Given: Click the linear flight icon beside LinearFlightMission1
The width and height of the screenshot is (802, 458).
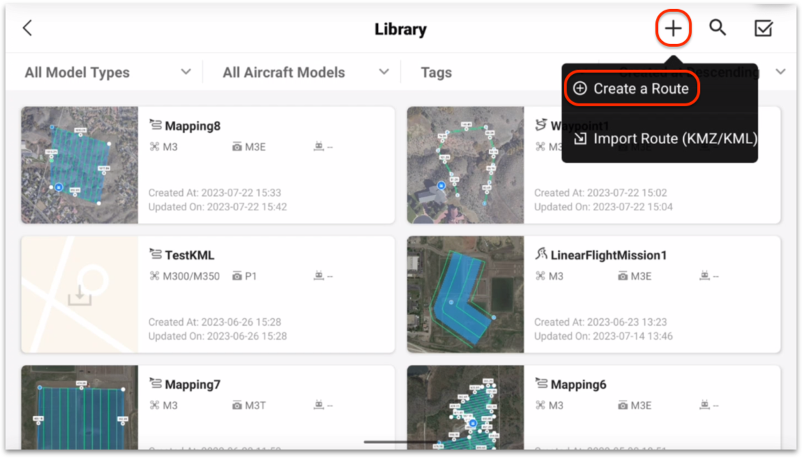Looking at the screenshot, I should pyautogui.click(x=541, y=253).
